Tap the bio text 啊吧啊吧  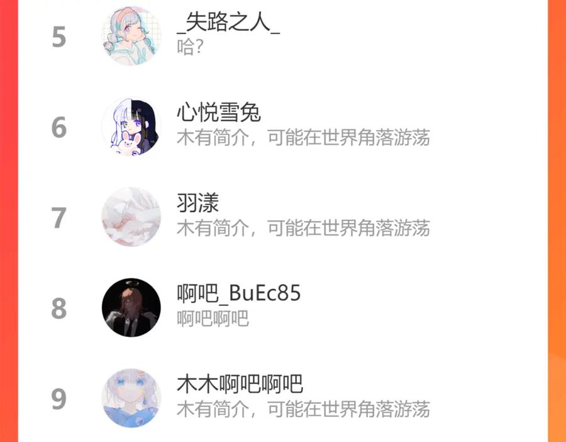point(213,319)
